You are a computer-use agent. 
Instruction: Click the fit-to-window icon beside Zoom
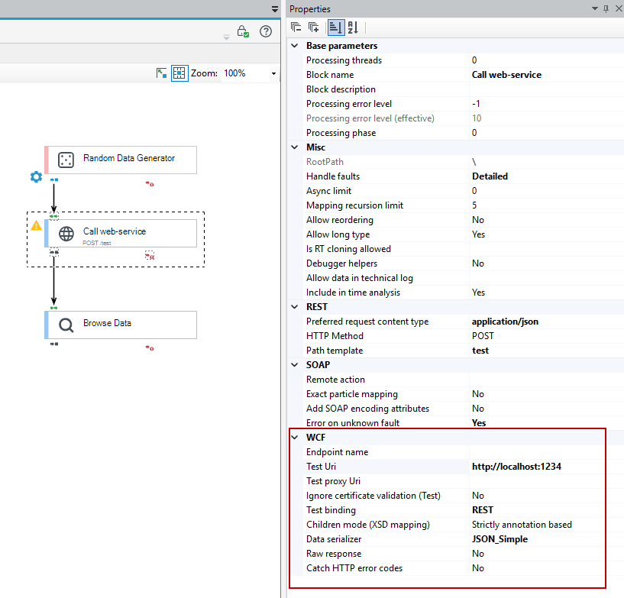tap(161, 73)
